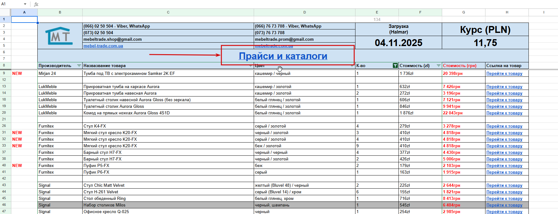Open Перейти к товару for Прикроватная тумба на каркасе Aurora
Screen dimensions: 558x214
point(504,87)
